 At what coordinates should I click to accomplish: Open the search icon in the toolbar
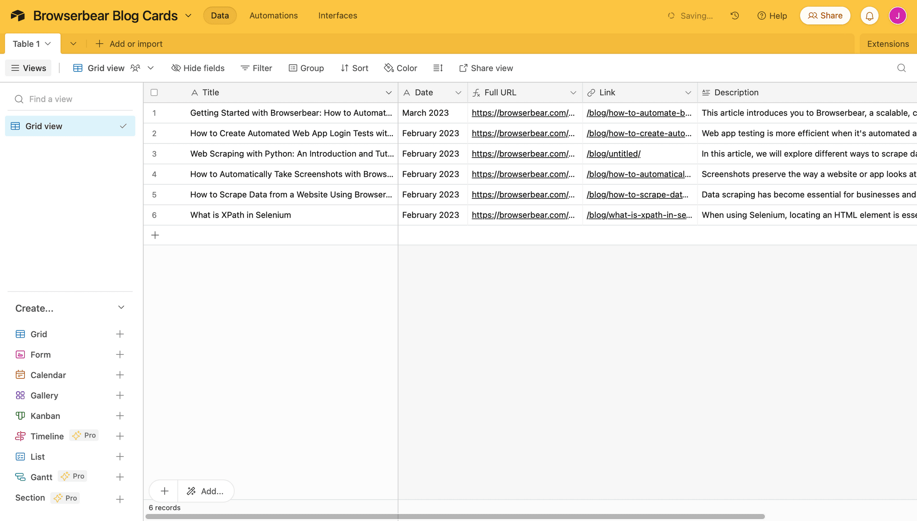pos(901,68)
